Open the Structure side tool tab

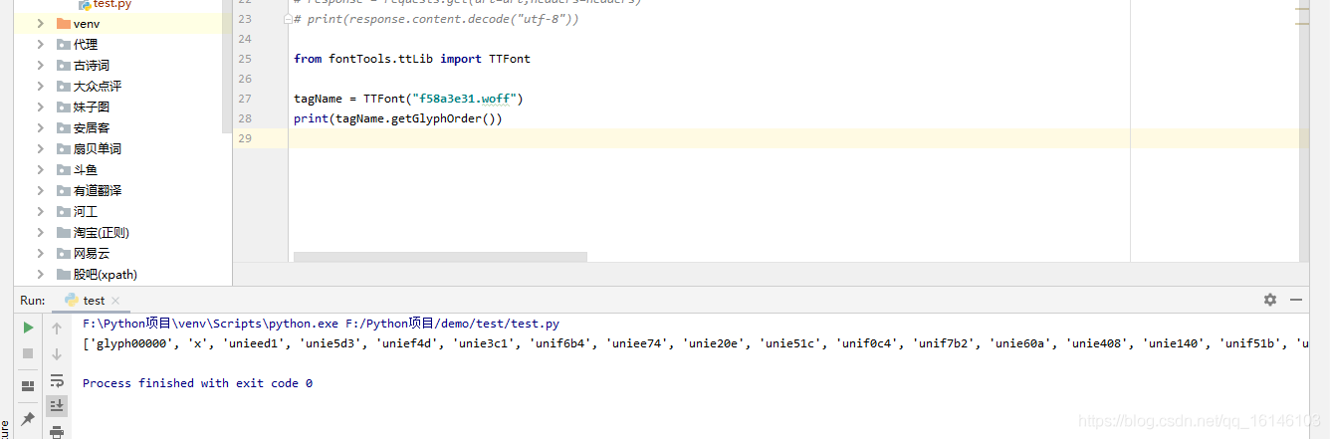tap(4, 429)
